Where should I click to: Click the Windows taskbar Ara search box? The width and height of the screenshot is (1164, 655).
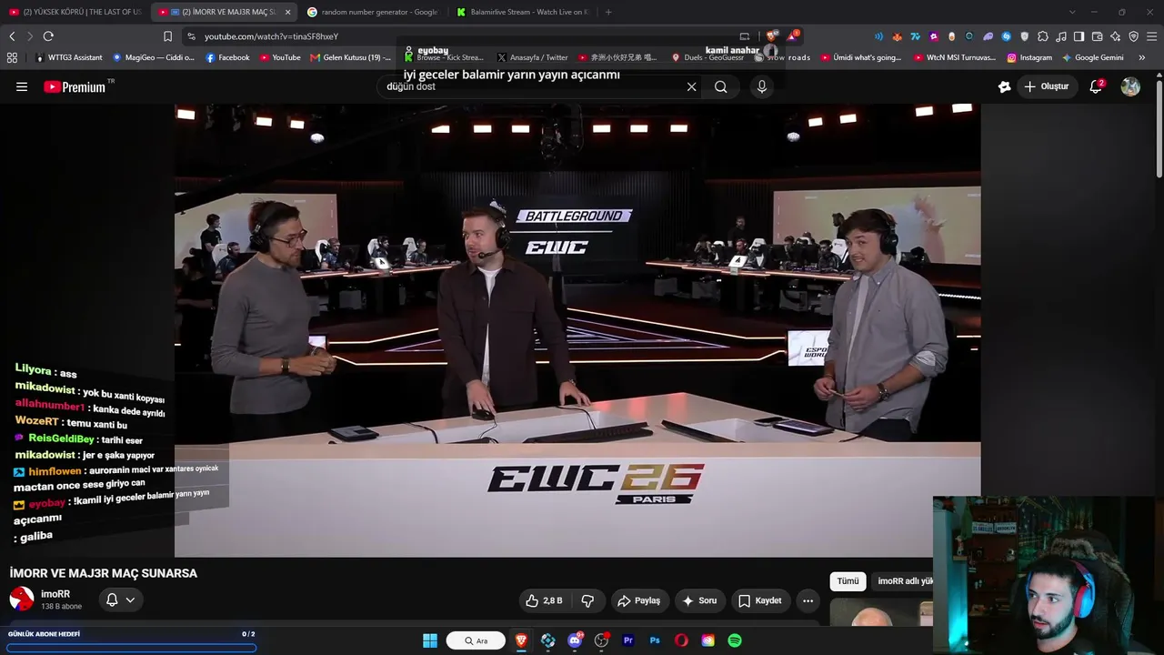click(x=476, y=640)
